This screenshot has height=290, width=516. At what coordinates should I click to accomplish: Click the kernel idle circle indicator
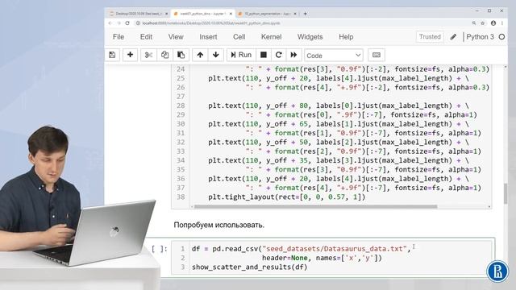point(501,37)
